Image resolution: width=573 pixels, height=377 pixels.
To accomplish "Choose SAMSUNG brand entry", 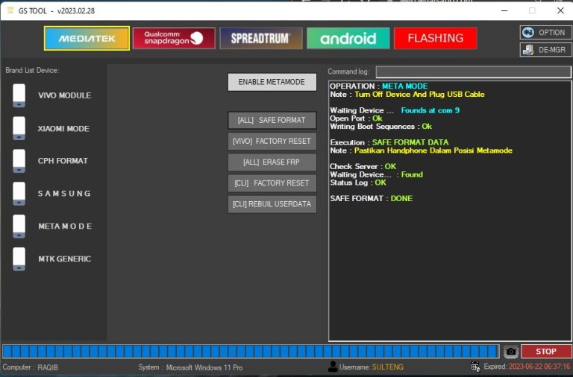I will pyautogui.click(x=64, y=194).
